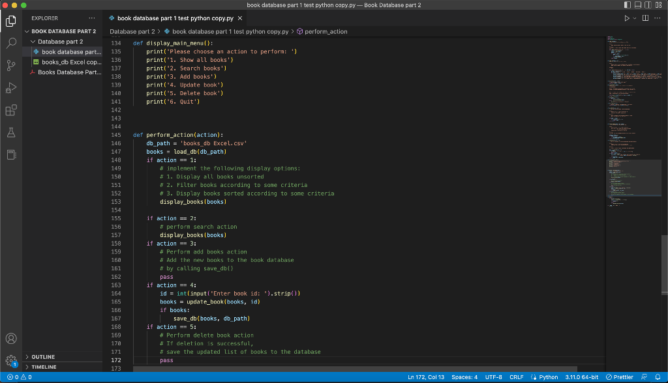The image size is (668, 383).
Task: Open the Testing flask view
Action: 11,132
